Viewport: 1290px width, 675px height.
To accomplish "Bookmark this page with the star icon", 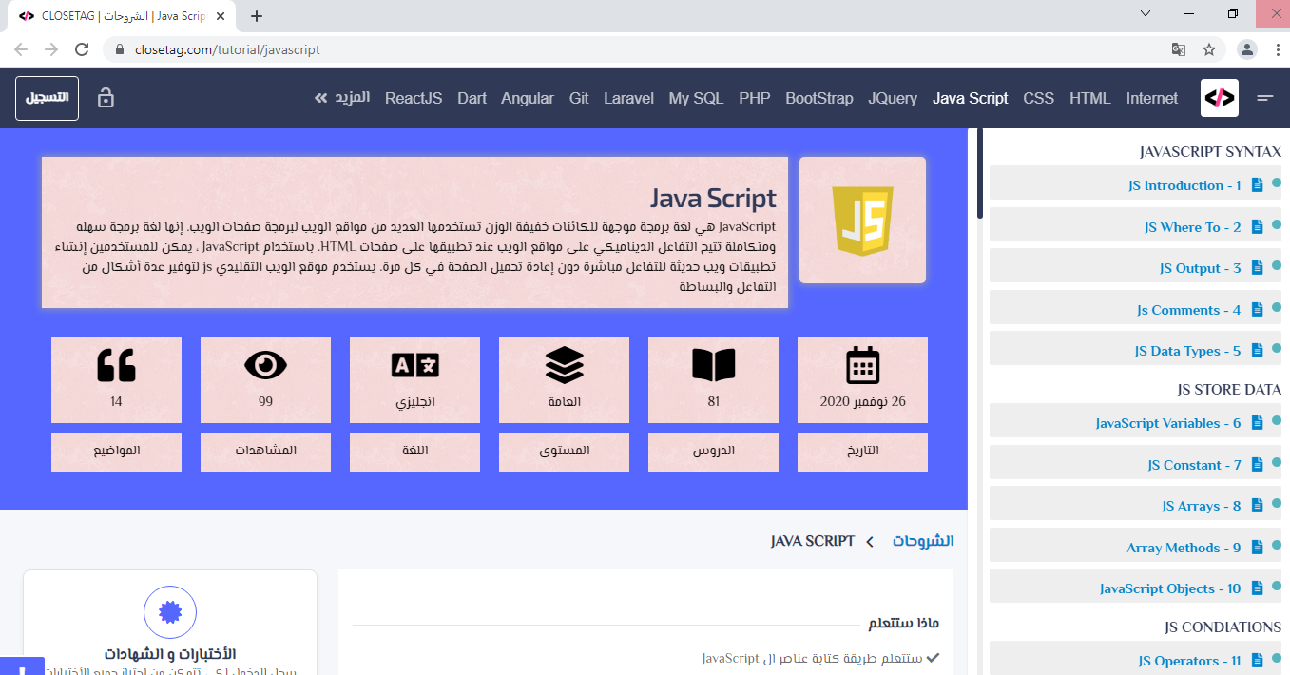I will (1209, 49).
